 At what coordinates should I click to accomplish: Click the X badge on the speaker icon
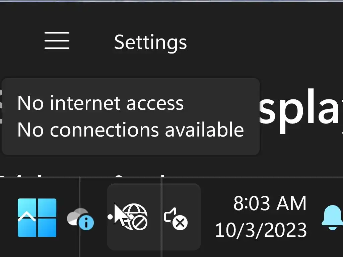click(181, 223)
